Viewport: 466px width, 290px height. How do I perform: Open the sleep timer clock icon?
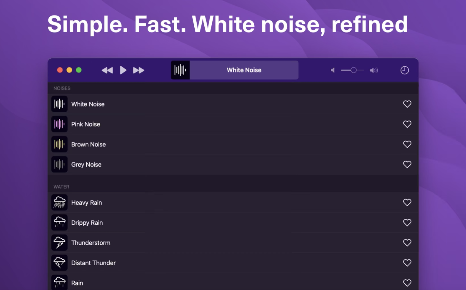(x=404, y=70)
